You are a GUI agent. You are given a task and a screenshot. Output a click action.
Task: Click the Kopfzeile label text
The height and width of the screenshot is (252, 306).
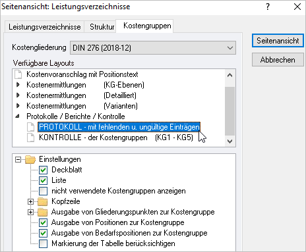(66, 201)
